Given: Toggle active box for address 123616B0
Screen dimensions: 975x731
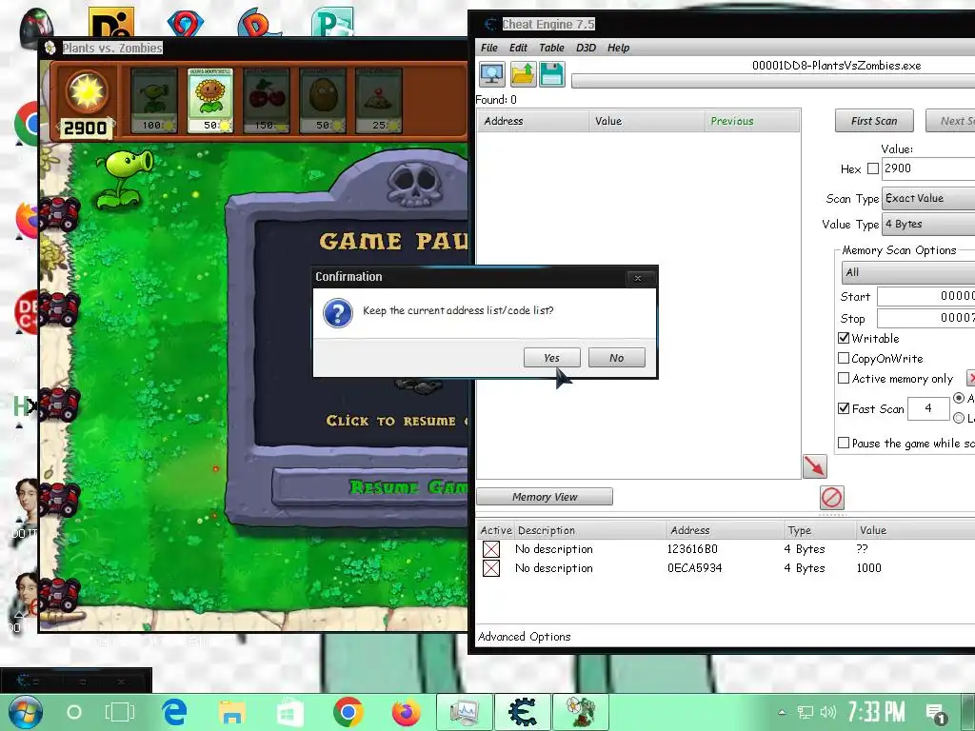Looking at the screenshot, I should [x=491, y=549].
